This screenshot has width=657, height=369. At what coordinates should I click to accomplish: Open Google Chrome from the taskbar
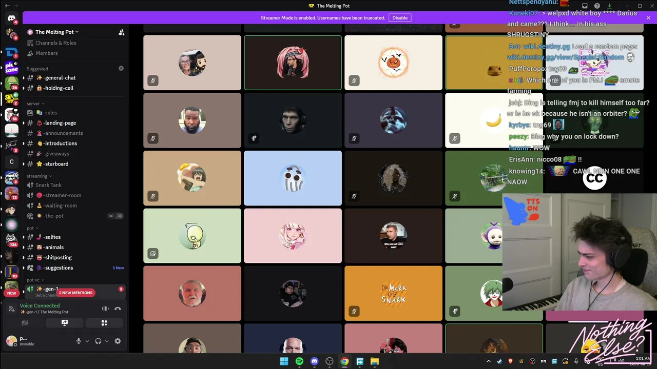(344, 361)
